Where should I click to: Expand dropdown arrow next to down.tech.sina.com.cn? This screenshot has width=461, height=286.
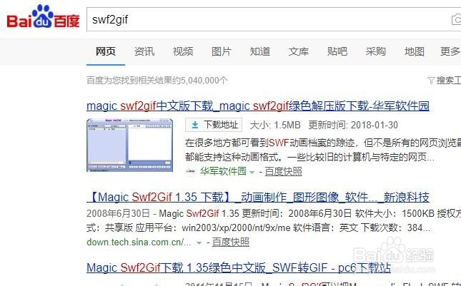pyautogui.click(x=199, y=243)
